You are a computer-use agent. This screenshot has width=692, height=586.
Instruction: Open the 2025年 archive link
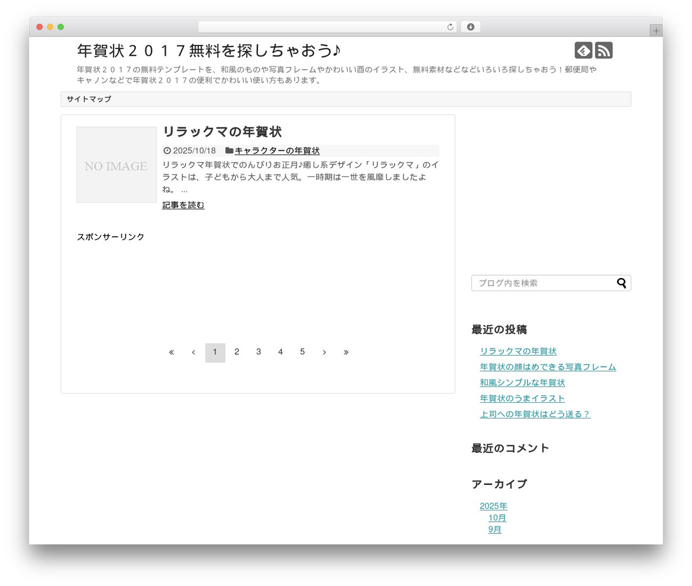[494, 506]
